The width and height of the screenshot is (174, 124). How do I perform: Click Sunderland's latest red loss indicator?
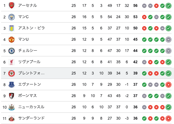(169, 118)
